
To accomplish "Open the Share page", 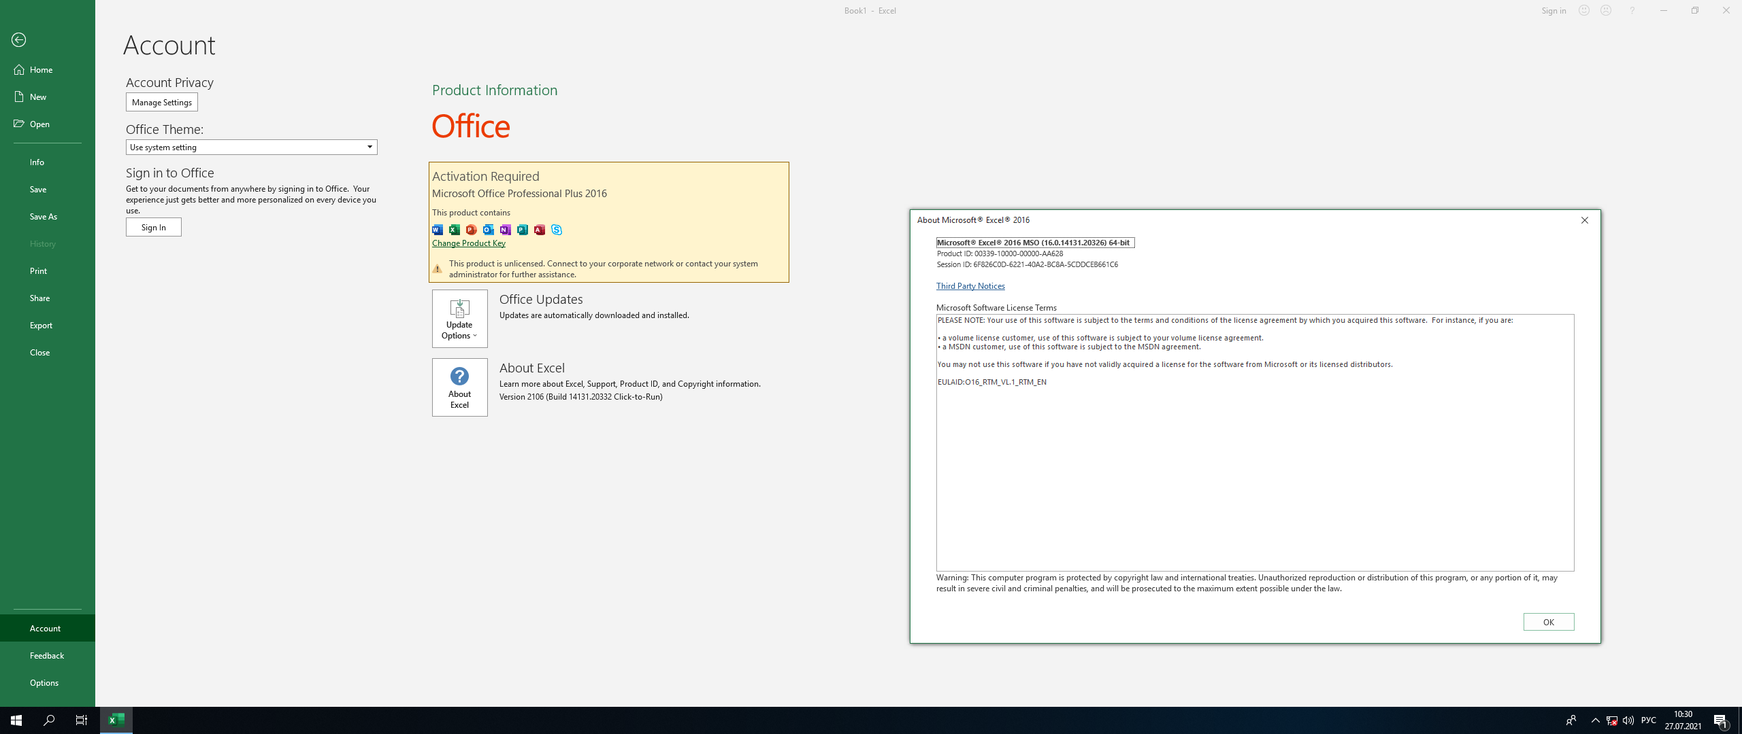I will click(x=48, y=298).
